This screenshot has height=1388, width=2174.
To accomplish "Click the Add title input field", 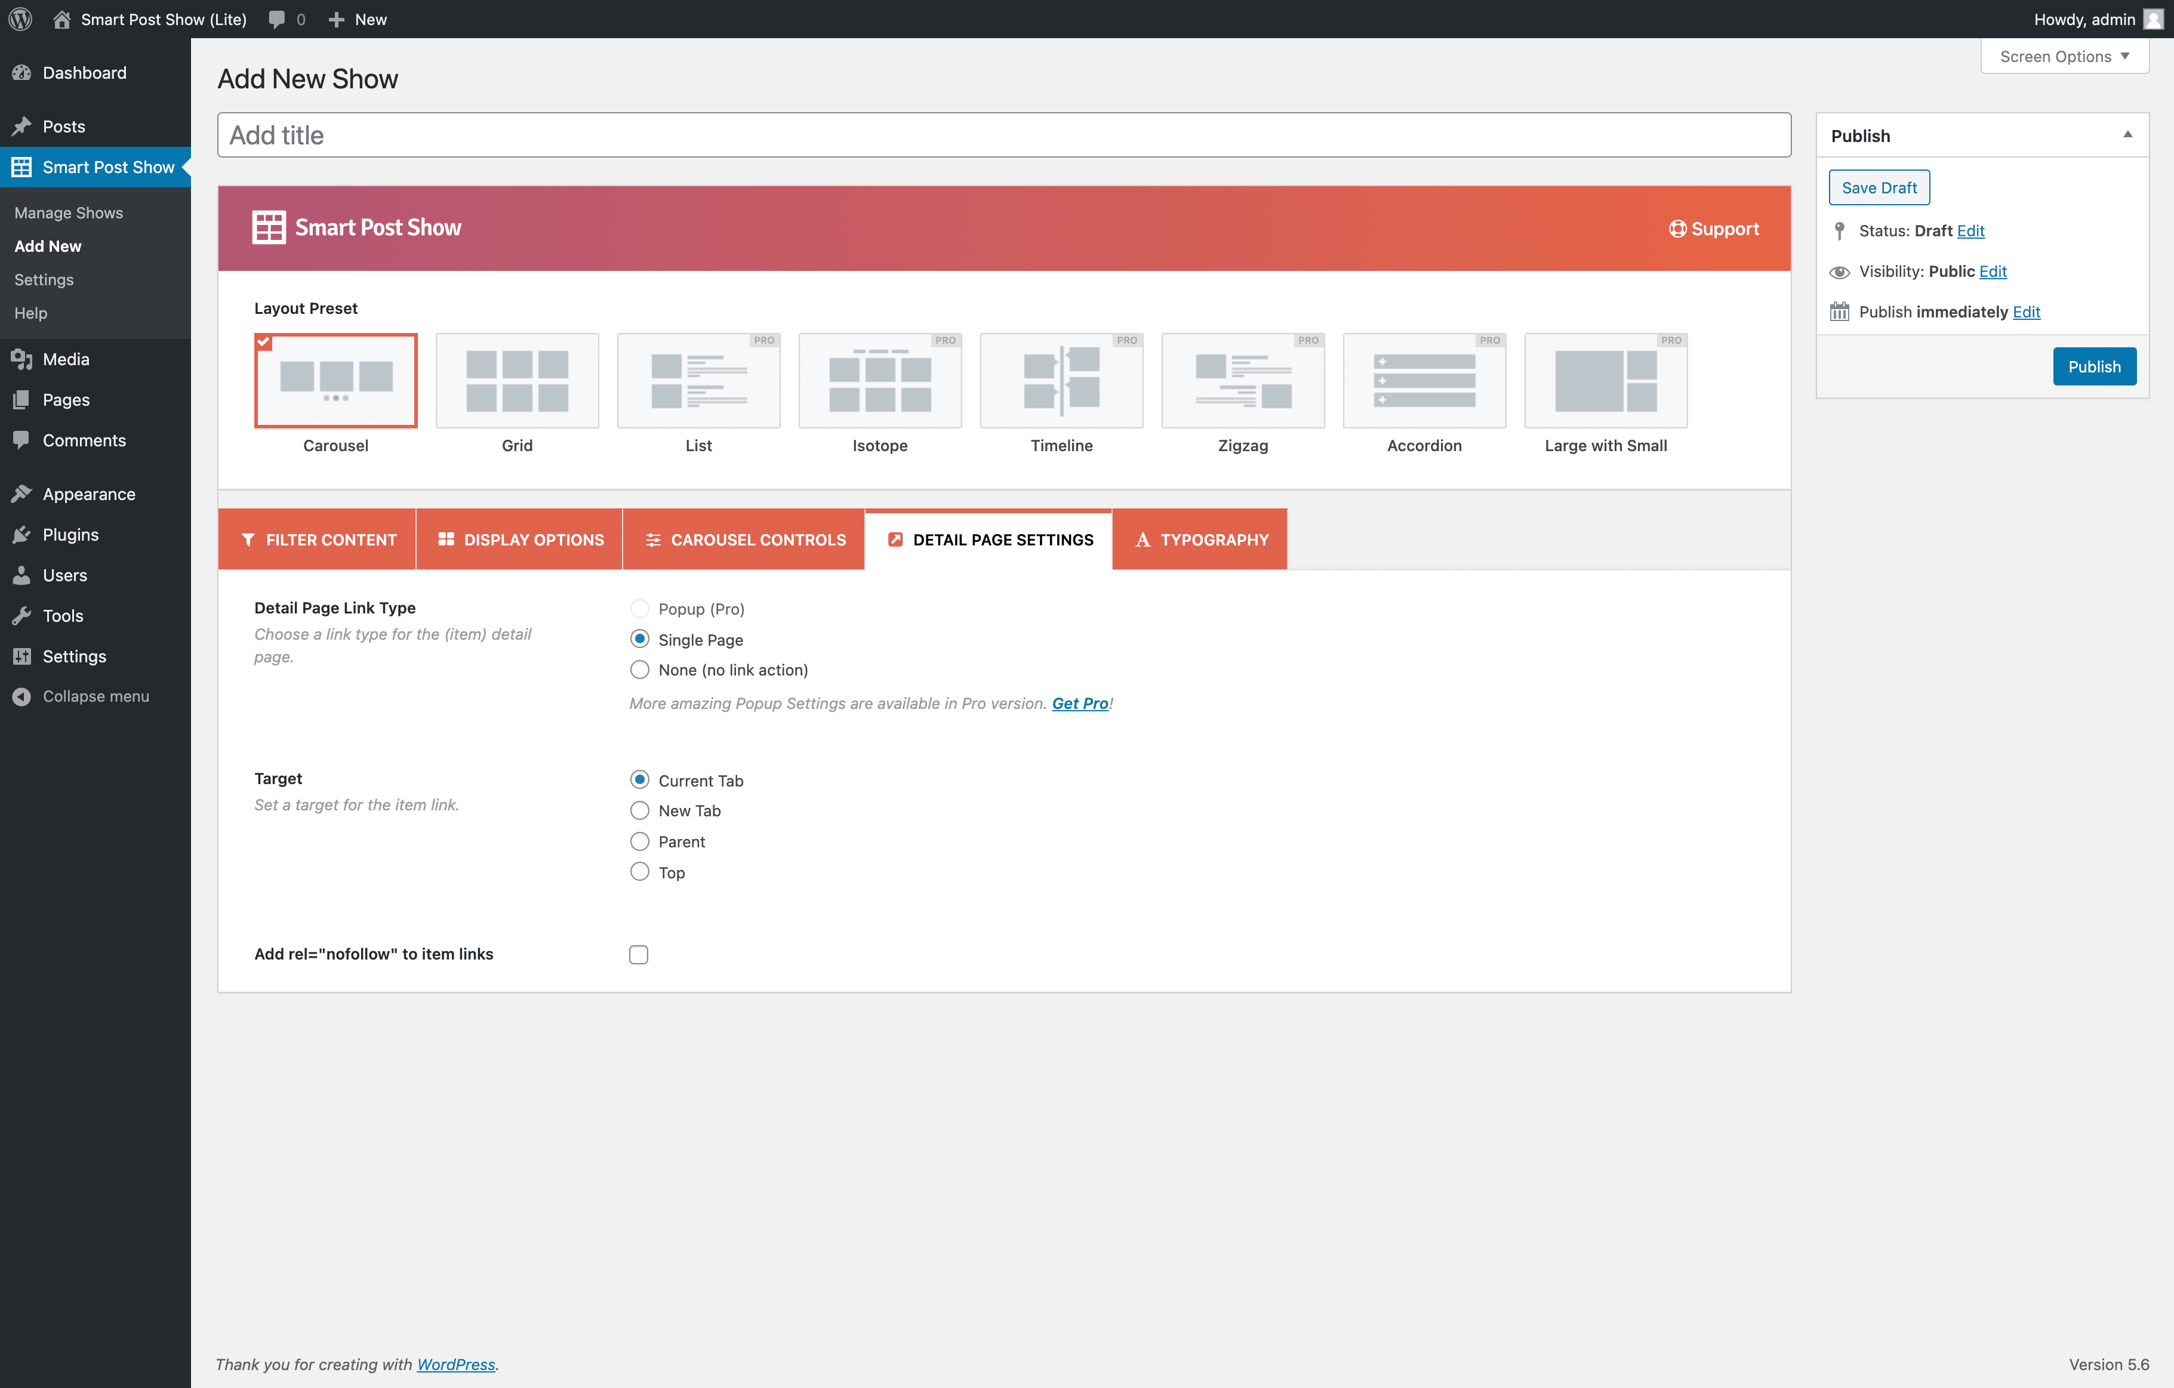I will tap(1004, 135).
